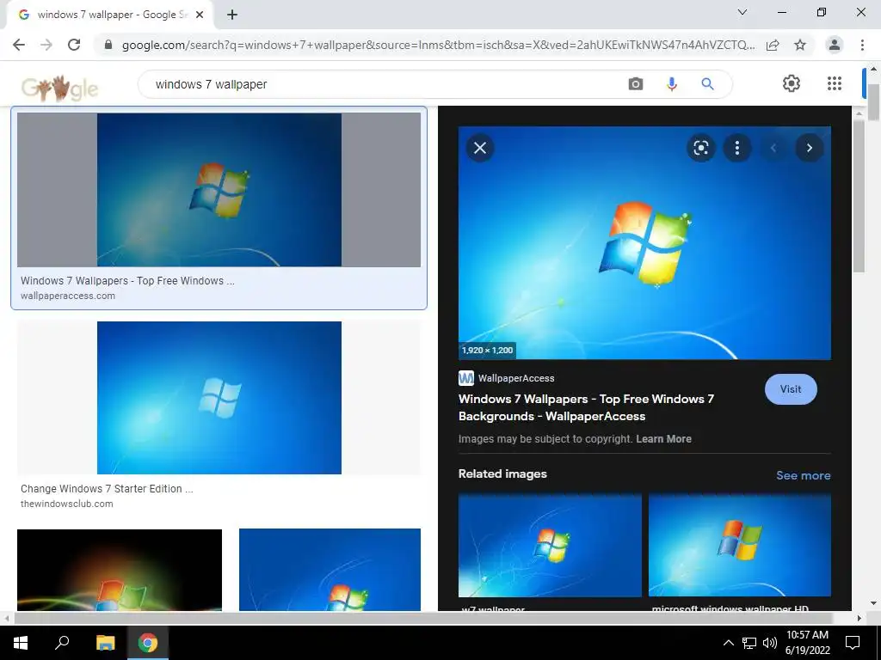881x660 pixels.
Task: Go to next image in preview
Action: click(x=809, y=148)
